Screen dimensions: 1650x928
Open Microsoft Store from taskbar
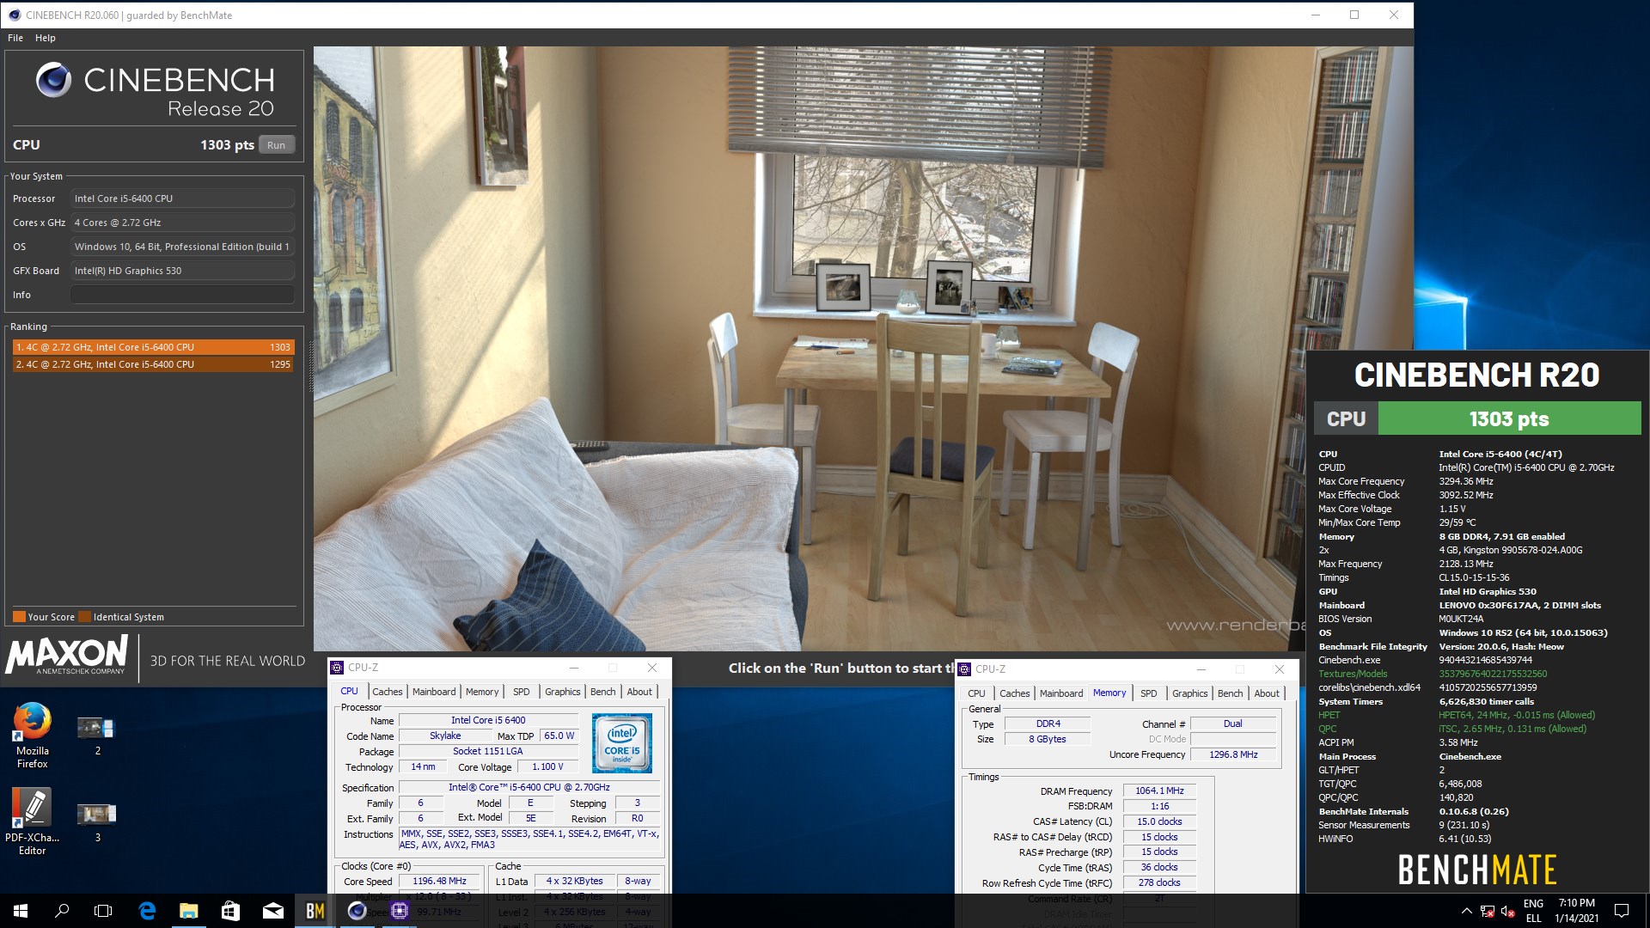pos(230,911)
